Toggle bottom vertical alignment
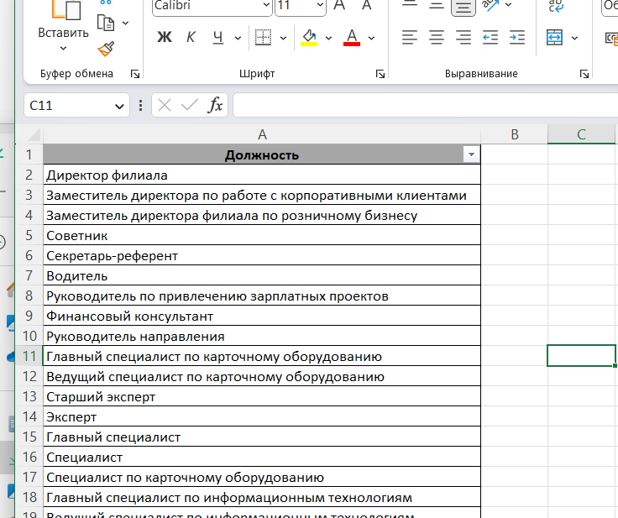The width and height of the screenshot is (618, 518). pos(463,7)
